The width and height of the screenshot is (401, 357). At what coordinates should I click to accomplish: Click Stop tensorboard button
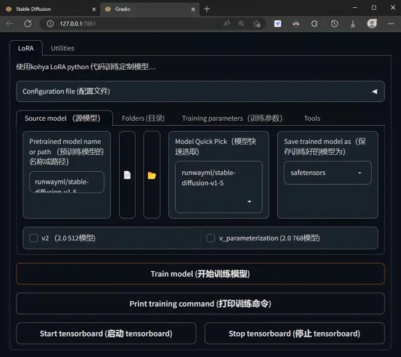click(295, 333)
